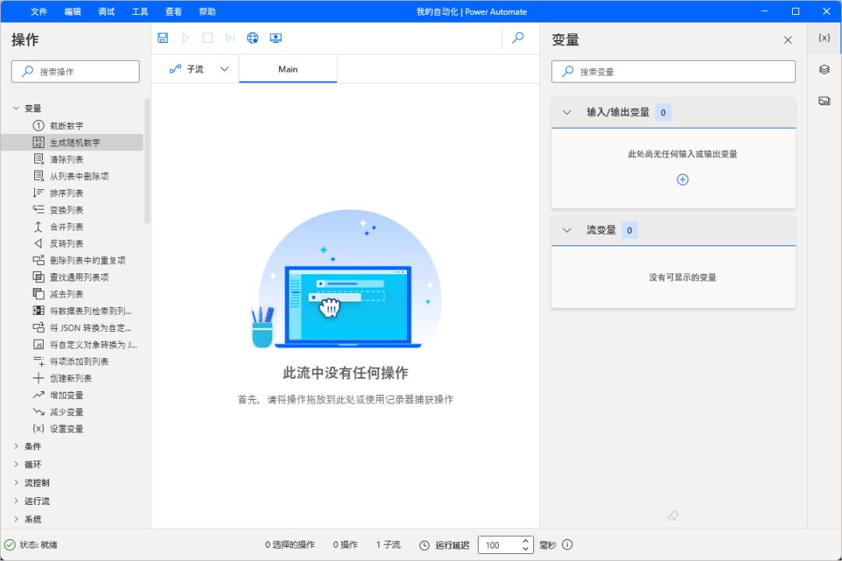Click the Run flow play icon

click(x=186, y=38)
